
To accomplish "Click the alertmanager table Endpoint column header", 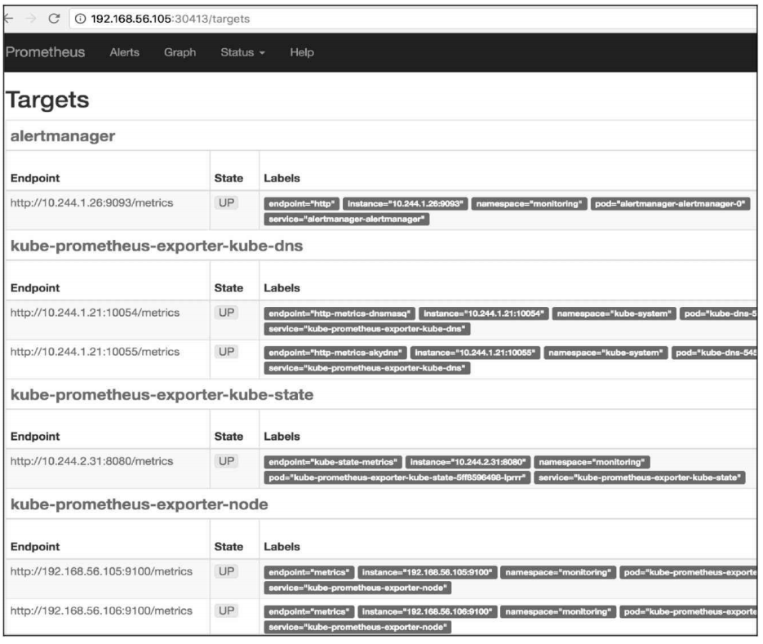I will coord(35,178).
